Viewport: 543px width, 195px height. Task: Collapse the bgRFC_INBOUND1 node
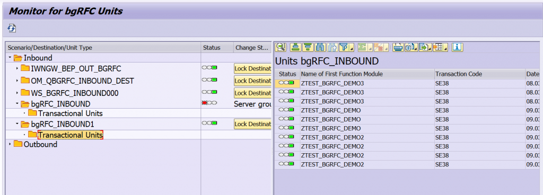(17, 124)
